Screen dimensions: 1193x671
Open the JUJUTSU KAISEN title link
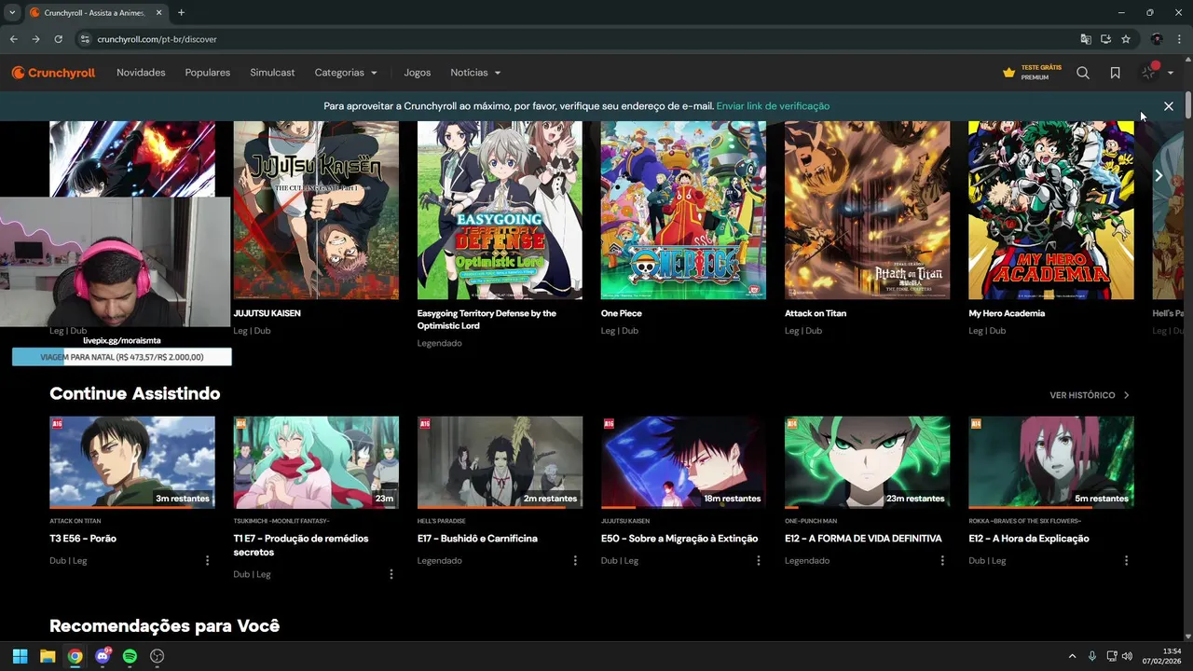pos(267,313)
